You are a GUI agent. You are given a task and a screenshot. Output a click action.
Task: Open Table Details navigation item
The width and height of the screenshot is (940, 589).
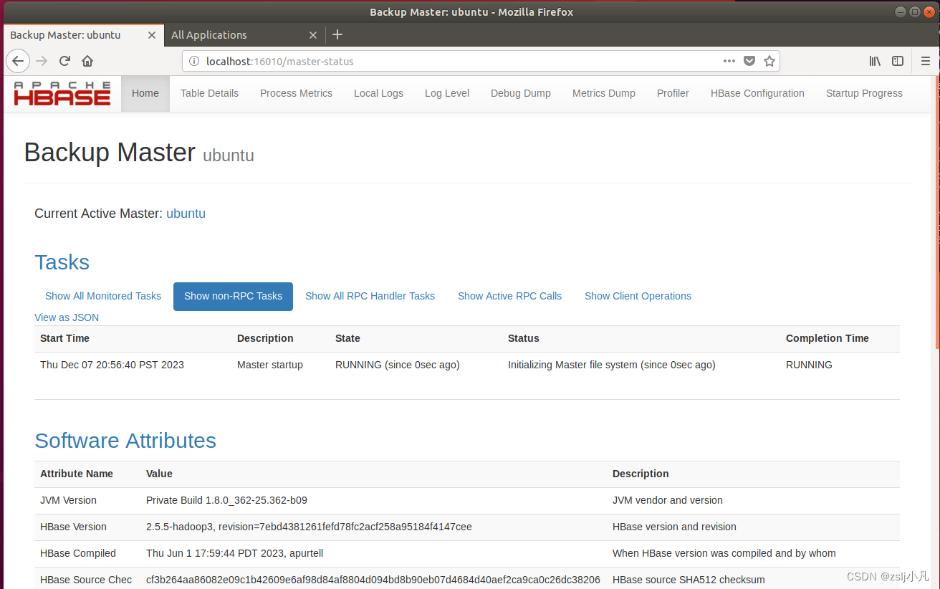pos(209,93)
